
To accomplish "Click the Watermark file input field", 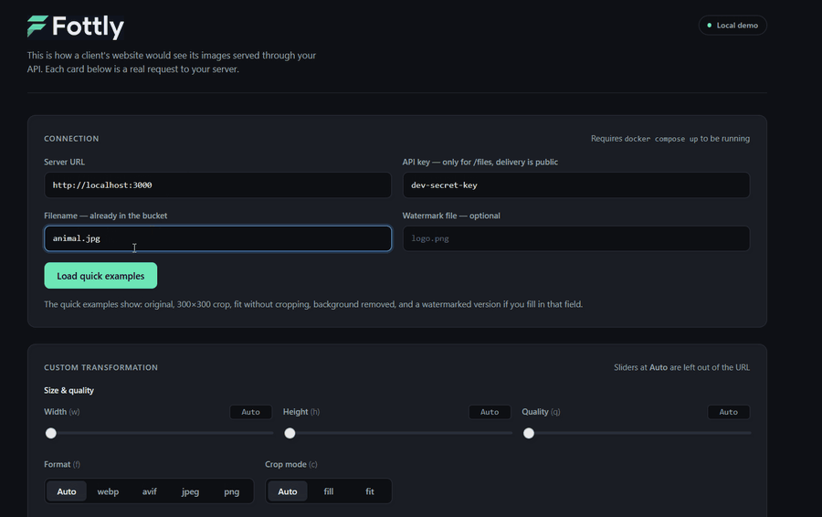I will click(x=576, y=238).
